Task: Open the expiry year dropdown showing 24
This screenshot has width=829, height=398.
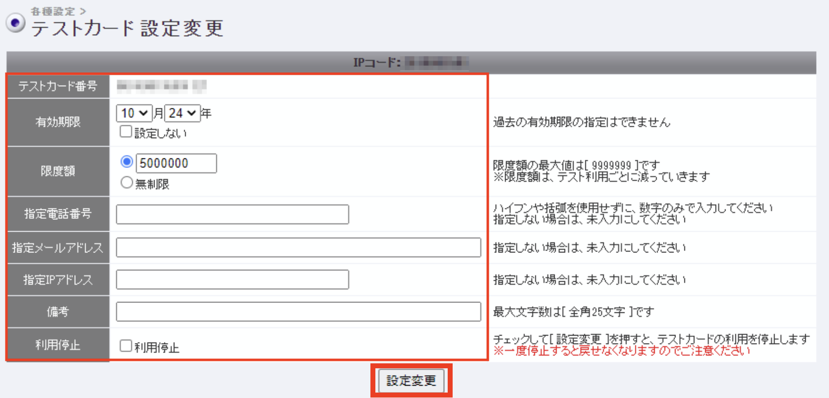Action: click(x=182, y=113)
